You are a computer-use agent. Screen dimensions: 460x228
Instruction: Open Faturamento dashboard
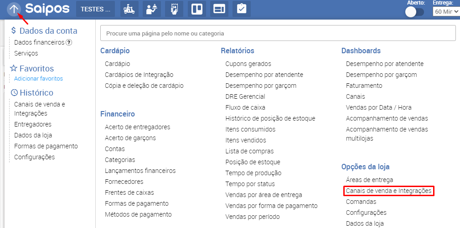tap(364, 86)
